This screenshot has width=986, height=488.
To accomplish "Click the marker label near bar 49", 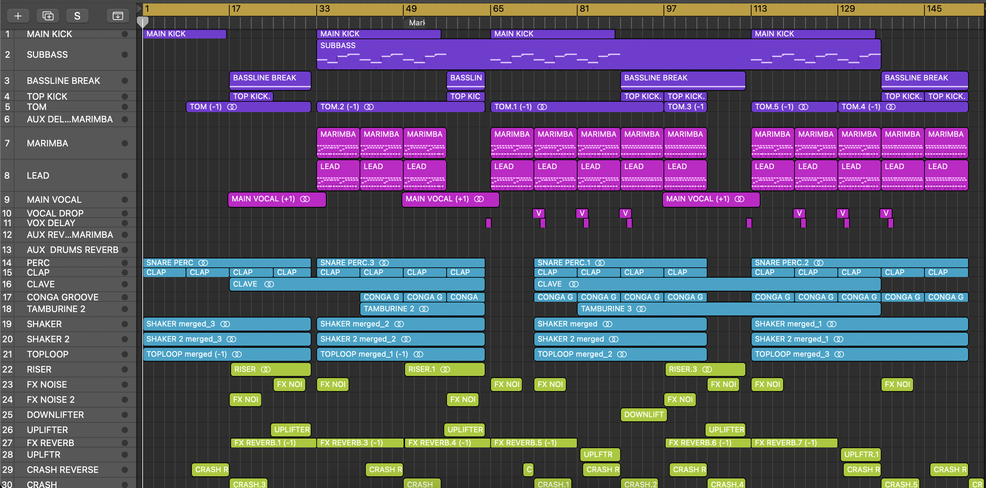I will click(x=416, y=23).
